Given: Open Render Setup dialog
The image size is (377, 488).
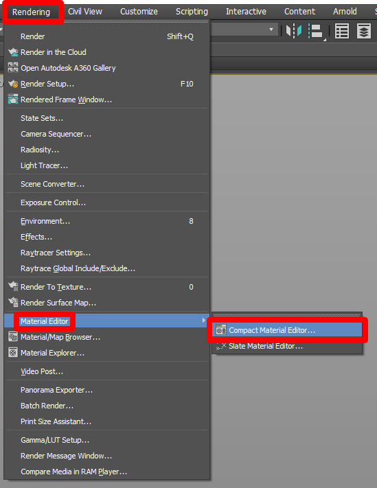Looking at the screenshot, I should coord(106,84).
